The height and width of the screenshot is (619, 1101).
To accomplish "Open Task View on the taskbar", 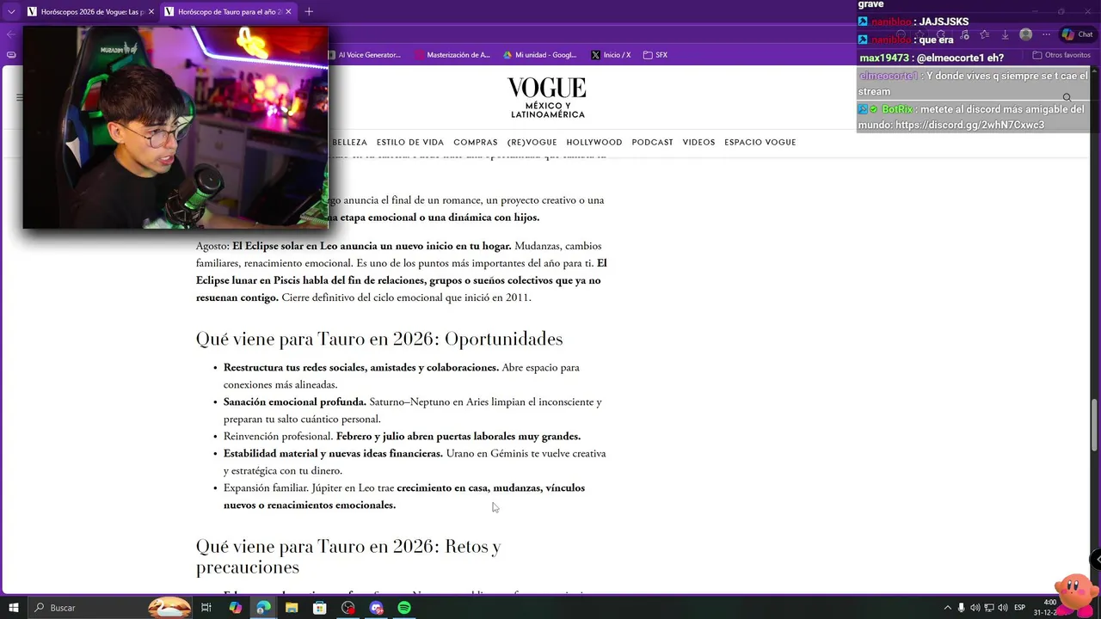I will coord(206,608).
